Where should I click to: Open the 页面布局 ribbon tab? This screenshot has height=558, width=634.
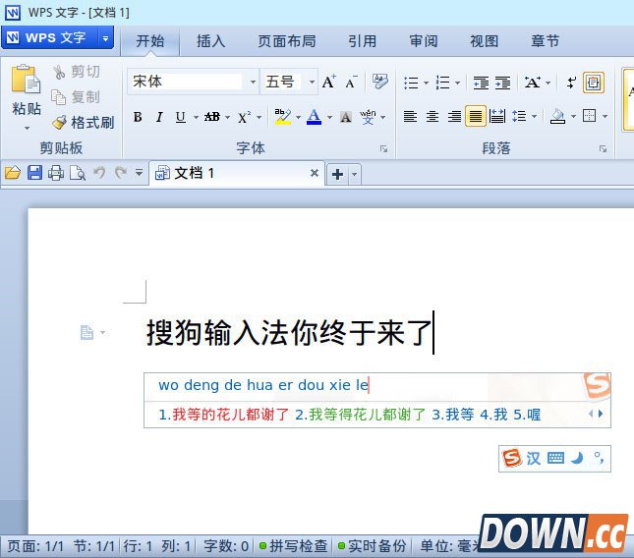tap(286, 41)
